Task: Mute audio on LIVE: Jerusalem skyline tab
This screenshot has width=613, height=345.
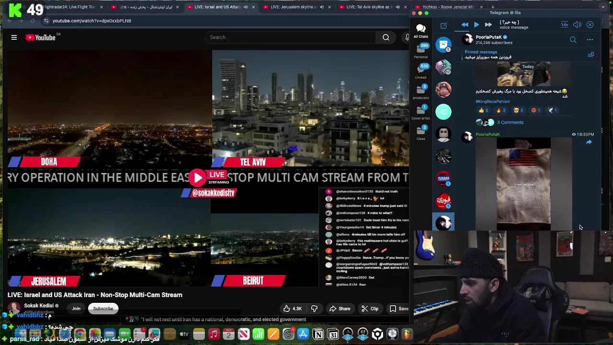Action: [x=322, y=7]
